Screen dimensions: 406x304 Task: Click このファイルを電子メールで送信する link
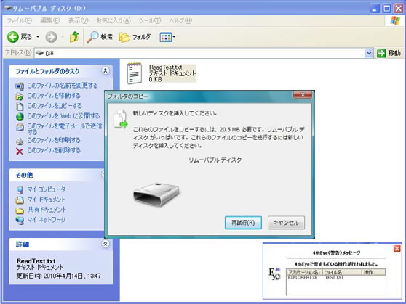pyautogui.click(x=65, y=128)
